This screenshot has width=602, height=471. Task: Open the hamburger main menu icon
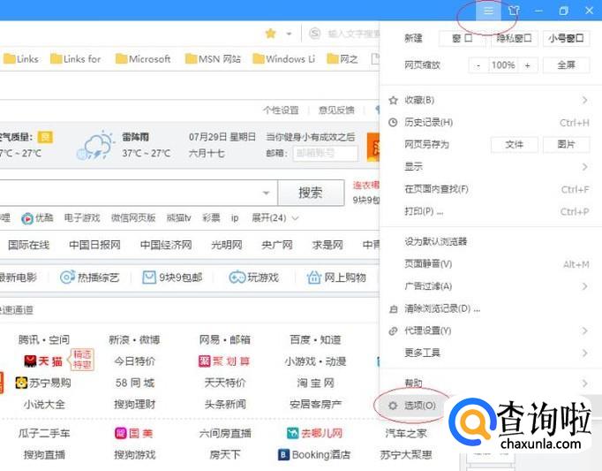(488, 11)
